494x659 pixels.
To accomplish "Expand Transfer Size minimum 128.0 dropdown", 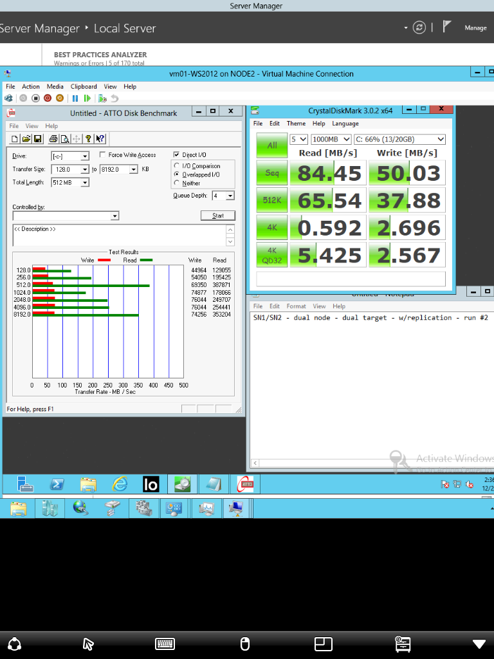I will (x=85, y=169).
